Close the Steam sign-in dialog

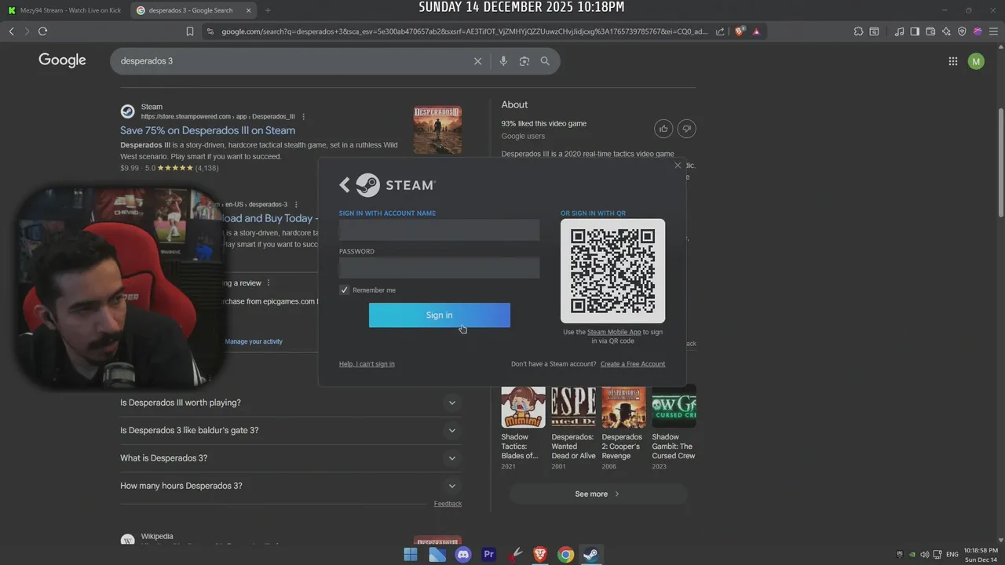coord(678,166)
